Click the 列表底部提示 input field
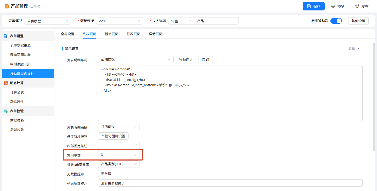 (x=230, y=183)
